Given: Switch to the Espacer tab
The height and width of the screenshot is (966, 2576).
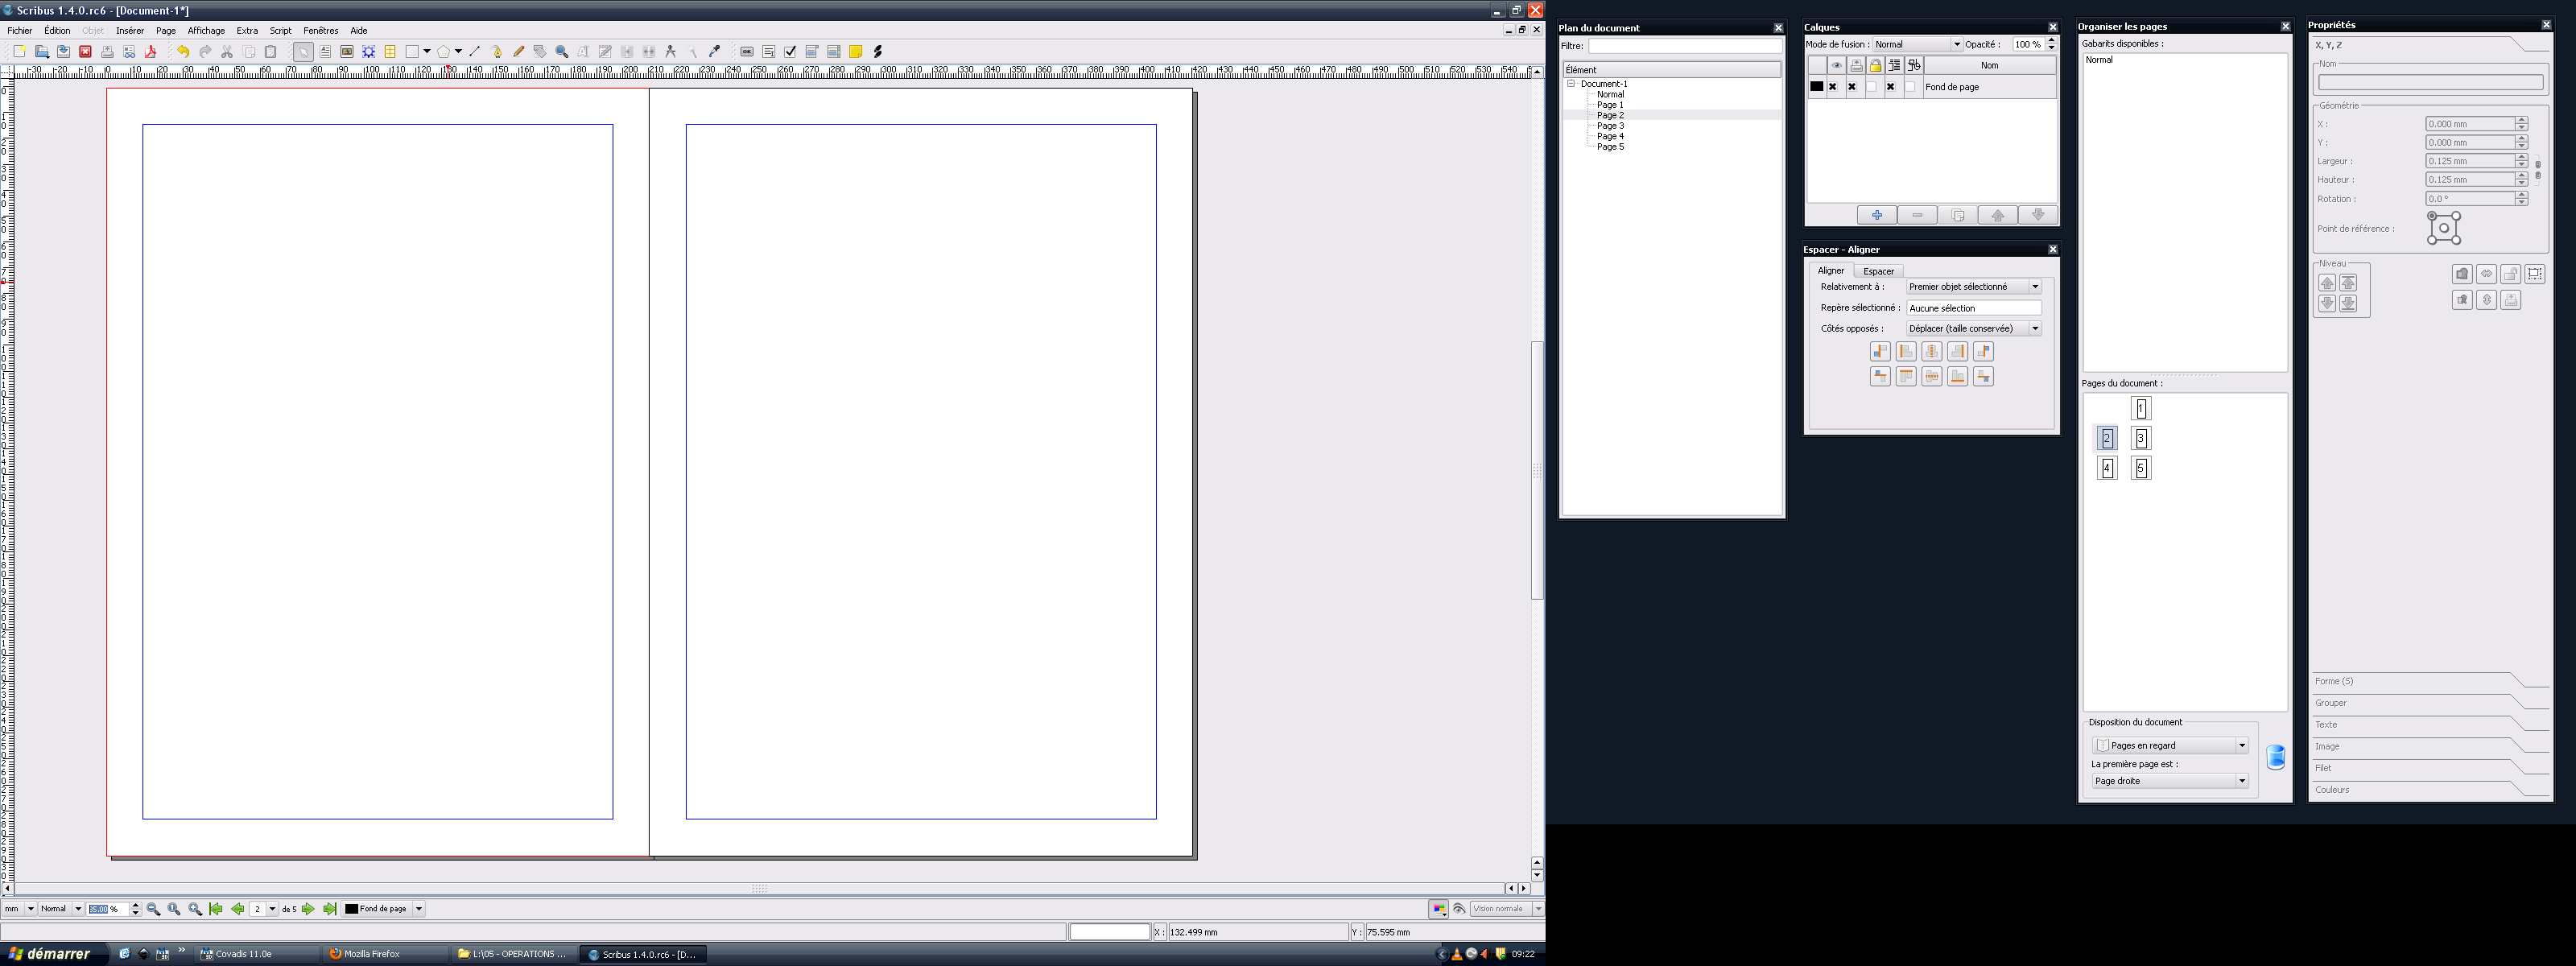Looking at the screenshot, I should (1878, 271).
